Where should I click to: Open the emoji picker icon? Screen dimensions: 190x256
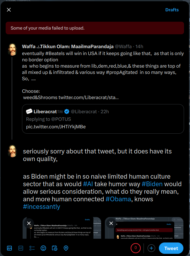tap(43, 239)
